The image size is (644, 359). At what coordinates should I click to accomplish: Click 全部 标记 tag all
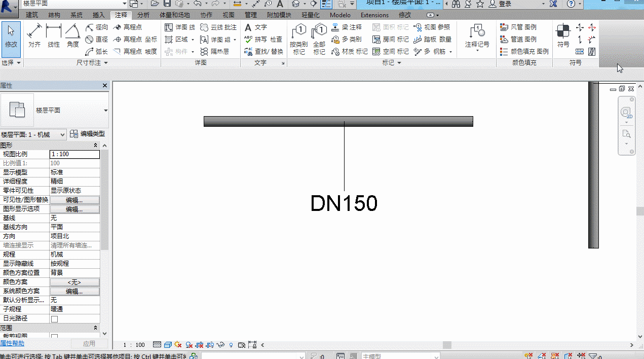point(319,39)
